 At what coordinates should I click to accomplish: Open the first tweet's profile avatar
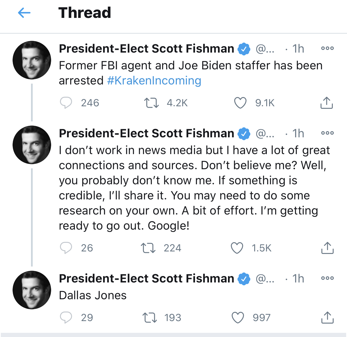[32, 60]
